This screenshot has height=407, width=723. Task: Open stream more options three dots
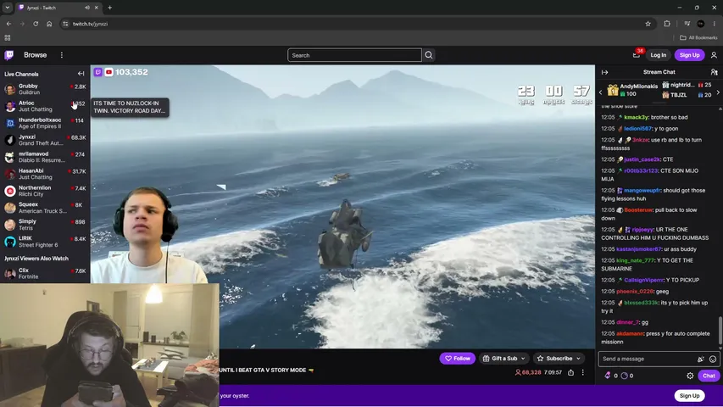coord(583,372)
